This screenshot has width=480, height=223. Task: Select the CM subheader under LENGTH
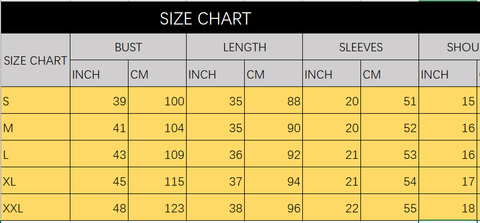tap(273, 74)
